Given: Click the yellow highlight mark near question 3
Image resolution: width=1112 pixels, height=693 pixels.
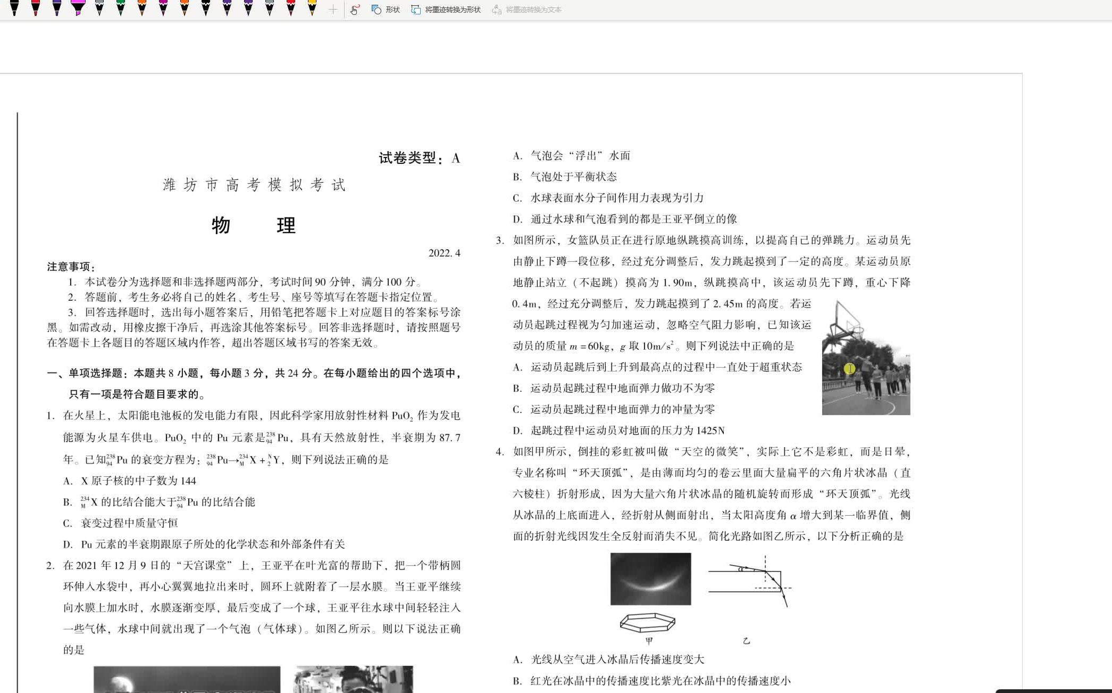Looking at the screenshot, I should click(x=849, y=368).
